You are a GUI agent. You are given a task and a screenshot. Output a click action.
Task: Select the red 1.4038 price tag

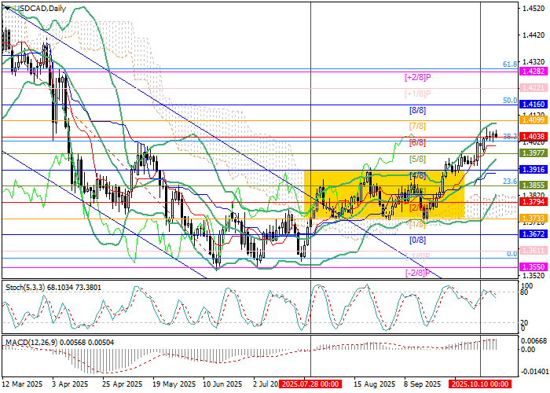click(x=532, y=137)
